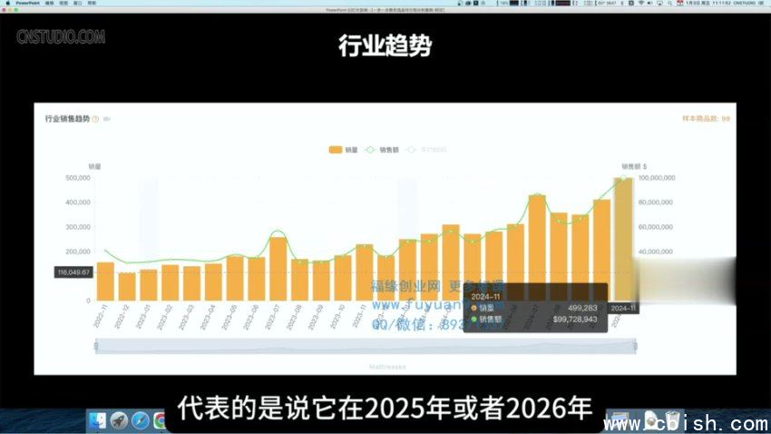
Task: Open Chrome from the dock
Action: point(161,420)
